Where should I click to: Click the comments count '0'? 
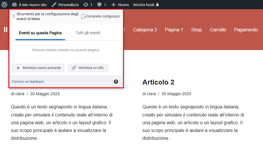pyautogui.click(x=105, y=5)
